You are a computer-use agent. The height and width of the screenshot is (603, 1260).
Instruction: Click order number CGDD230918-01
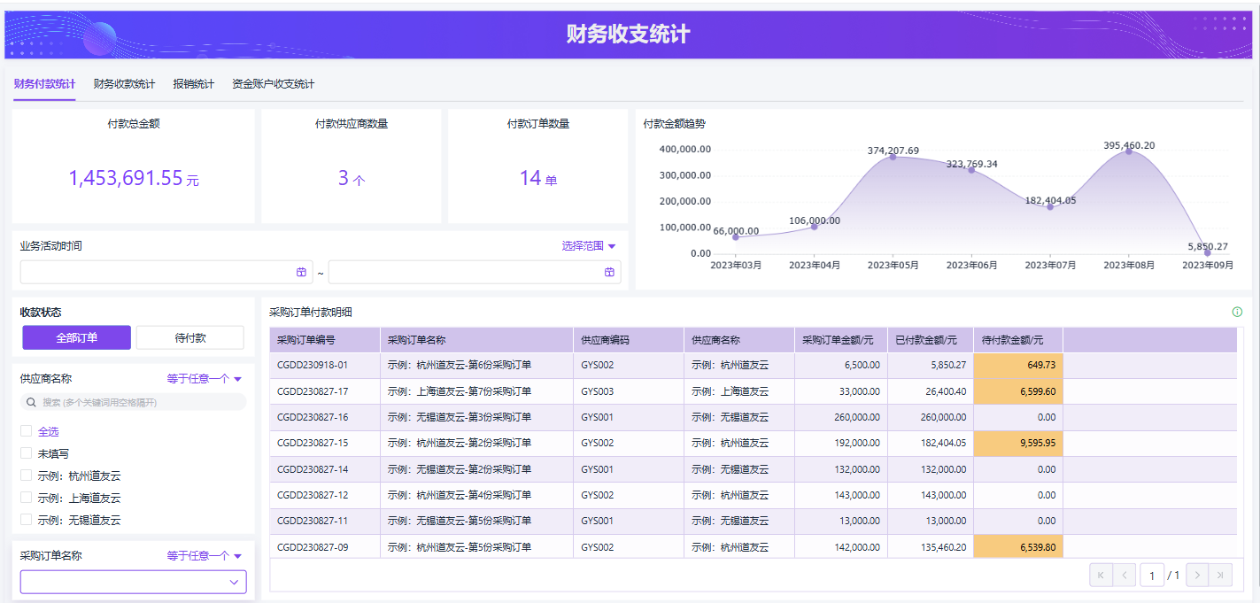point(313,365)
